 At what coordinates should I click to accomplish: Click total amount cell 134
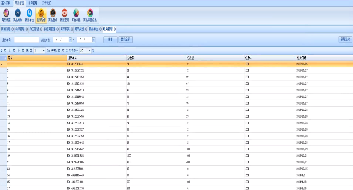coord(156,84)
